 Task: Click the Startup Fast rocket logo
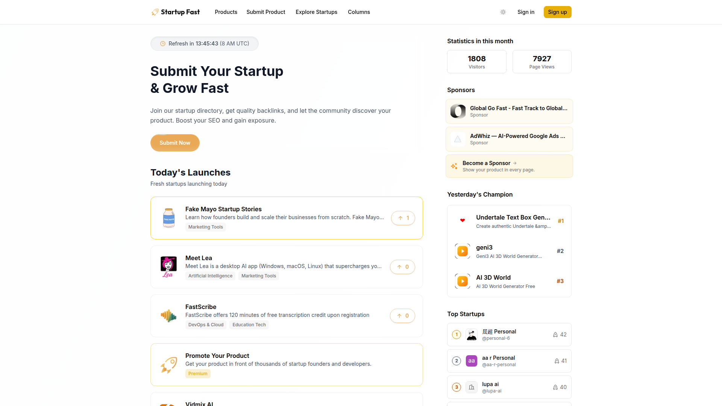click(x=154, y=12)
